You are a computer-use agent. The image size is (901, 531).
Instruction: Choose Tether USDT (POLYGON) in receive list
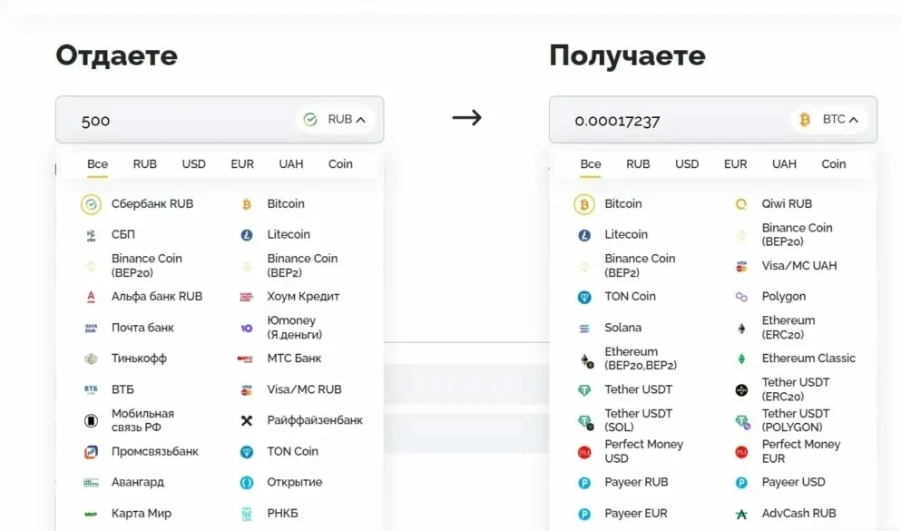tap(795, 420)
